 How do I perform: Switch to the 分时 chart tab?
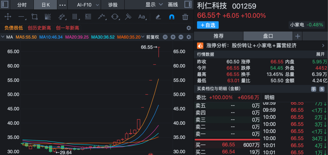[x=22, y=5]
